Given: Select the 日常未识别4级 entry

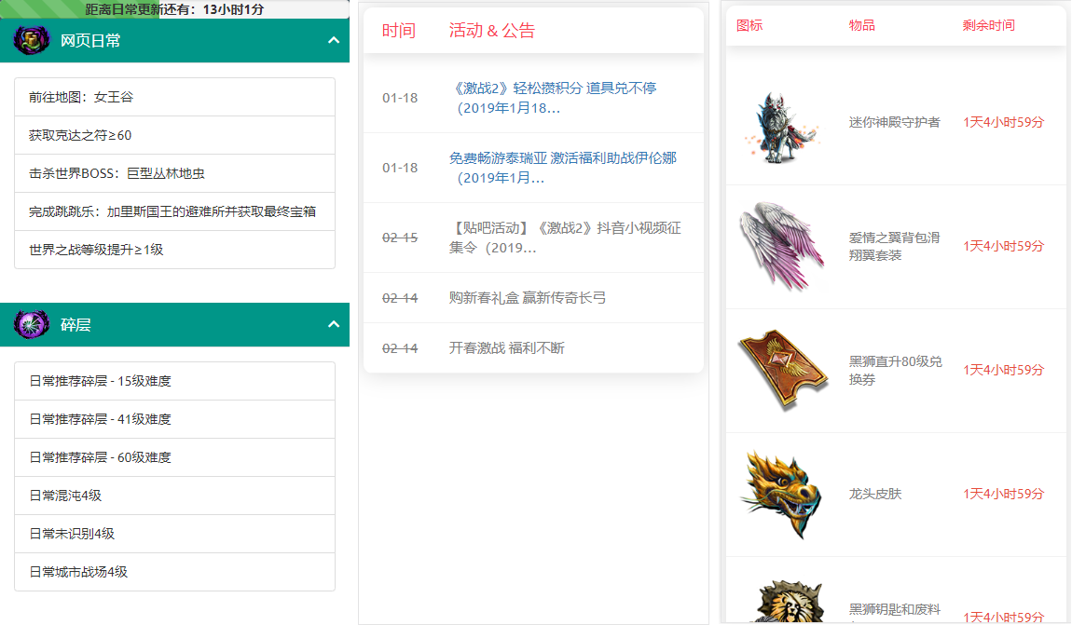Looking at the screenshot, I should tap(174, 534).
